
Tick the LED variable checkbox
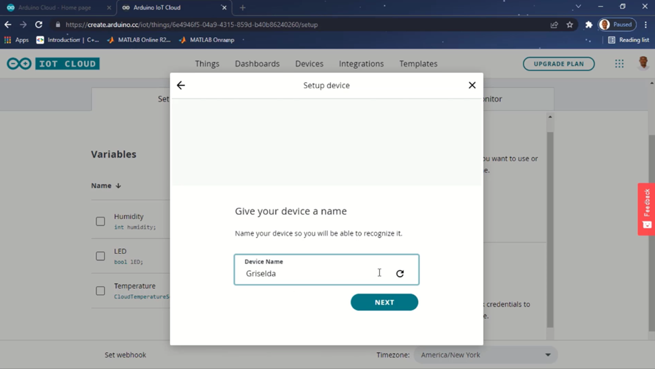100,256
